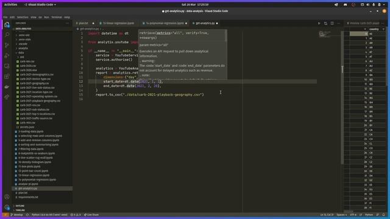Click the battery icon in system tray
390x219 pixels.
(379, 4)
